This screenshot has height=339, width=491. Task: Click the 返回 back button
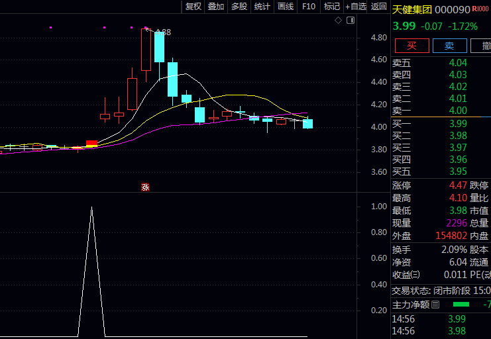coord(379,7)
